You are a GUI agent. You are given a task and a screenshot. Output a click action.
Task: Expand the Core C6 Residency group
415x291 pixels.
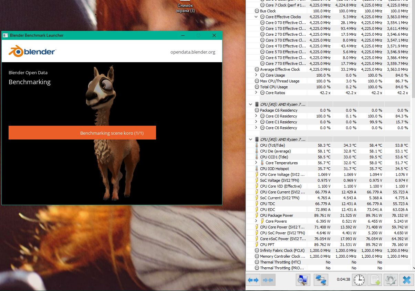click(x=256, y=128)
